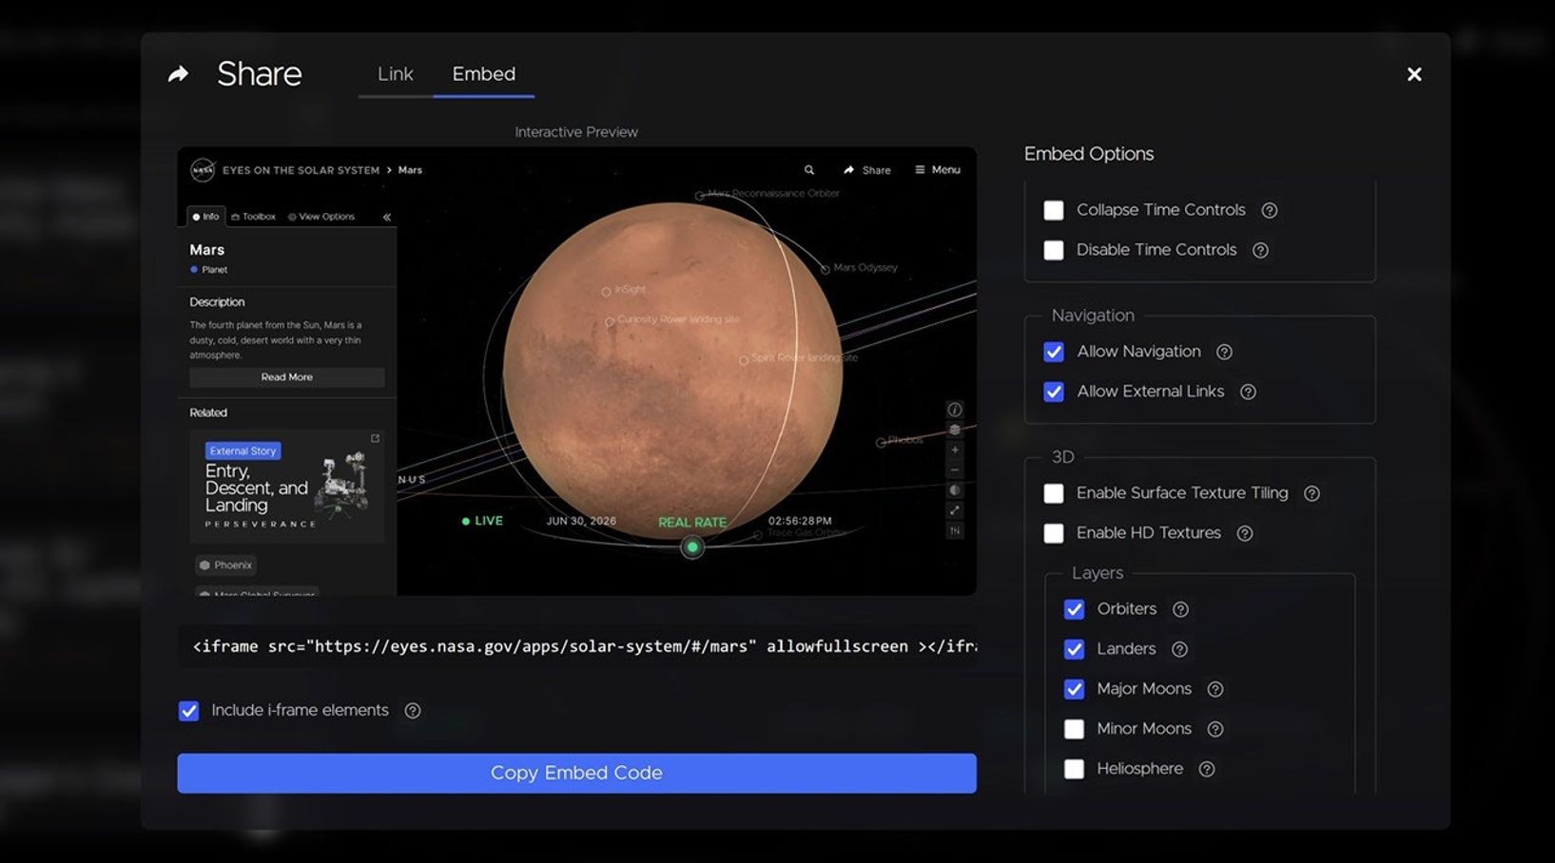The image size is (1555, 863).
Task: Click the LIVE time indicator
Action: click(482, 521)
